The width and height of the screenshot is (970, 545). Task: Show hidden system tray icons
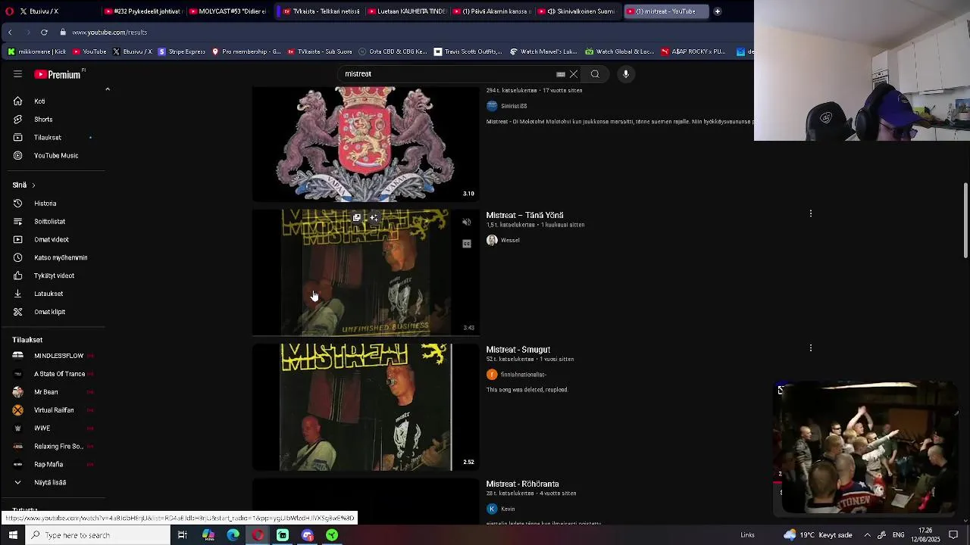867,535
